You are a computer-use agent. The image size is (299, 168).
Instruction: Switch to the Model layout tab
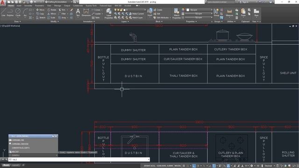[6, 165]
